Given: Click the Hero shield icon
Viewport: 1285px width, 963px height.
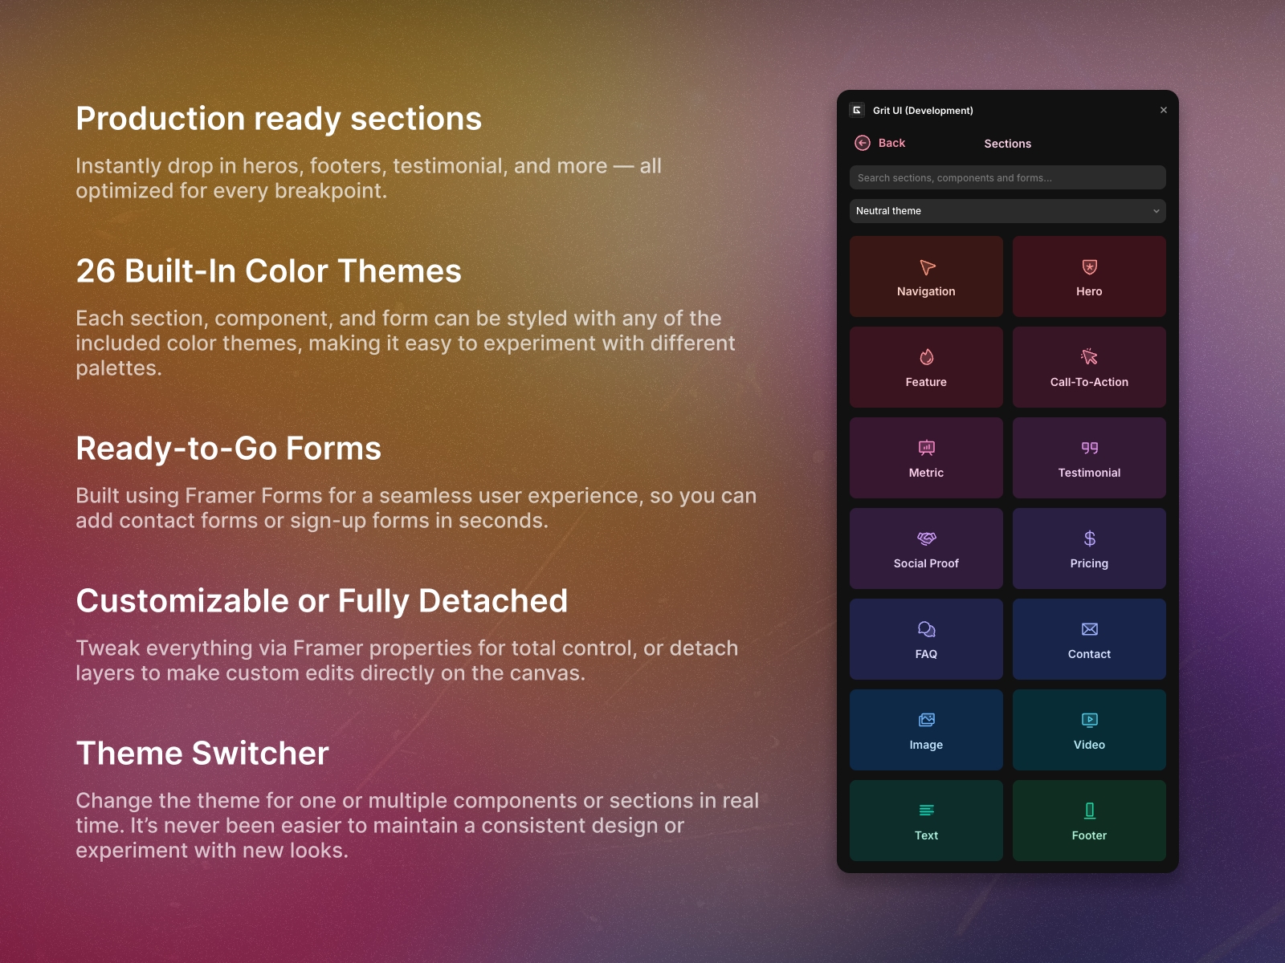Looking at the screenshot, I should [x=1089, y=268].
